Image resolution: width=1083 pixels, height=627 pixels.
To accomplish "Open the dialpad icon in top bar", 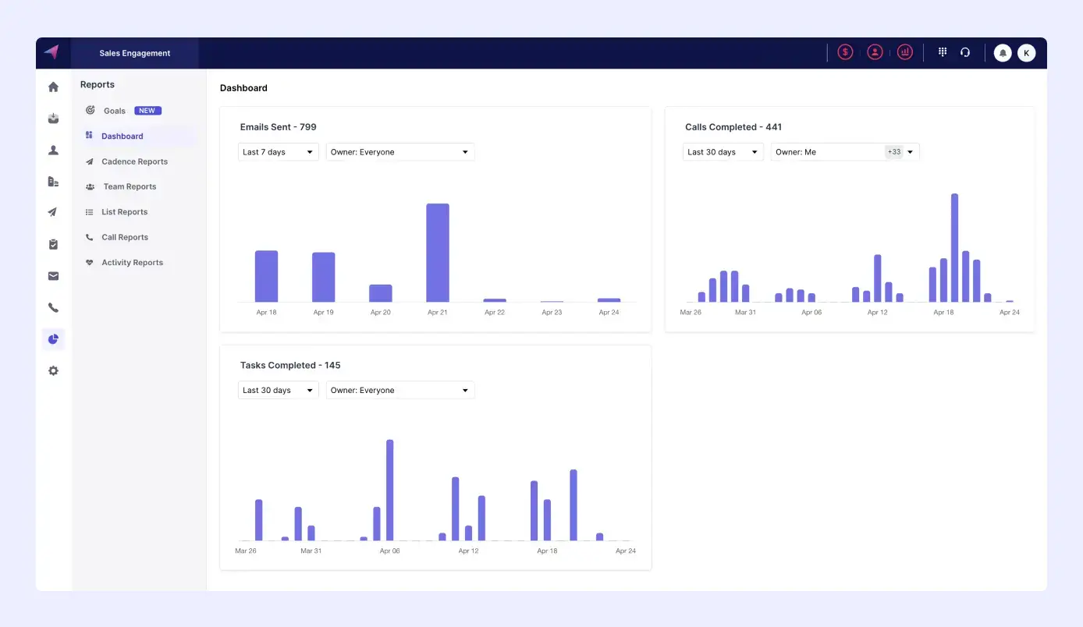I will tap(942, 51).
